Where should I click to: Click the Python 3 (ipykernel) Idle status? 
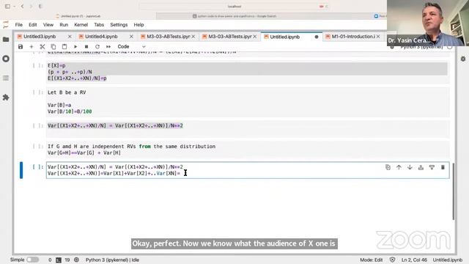(x=112, y=260)
